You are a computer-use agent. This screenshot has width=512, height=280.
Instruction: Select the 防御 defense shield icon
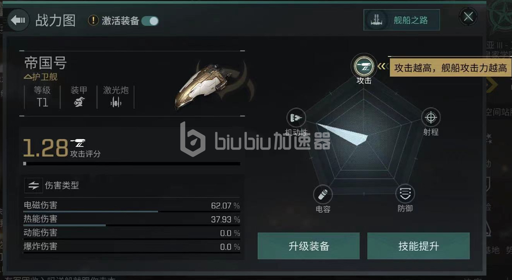point(405,194)
